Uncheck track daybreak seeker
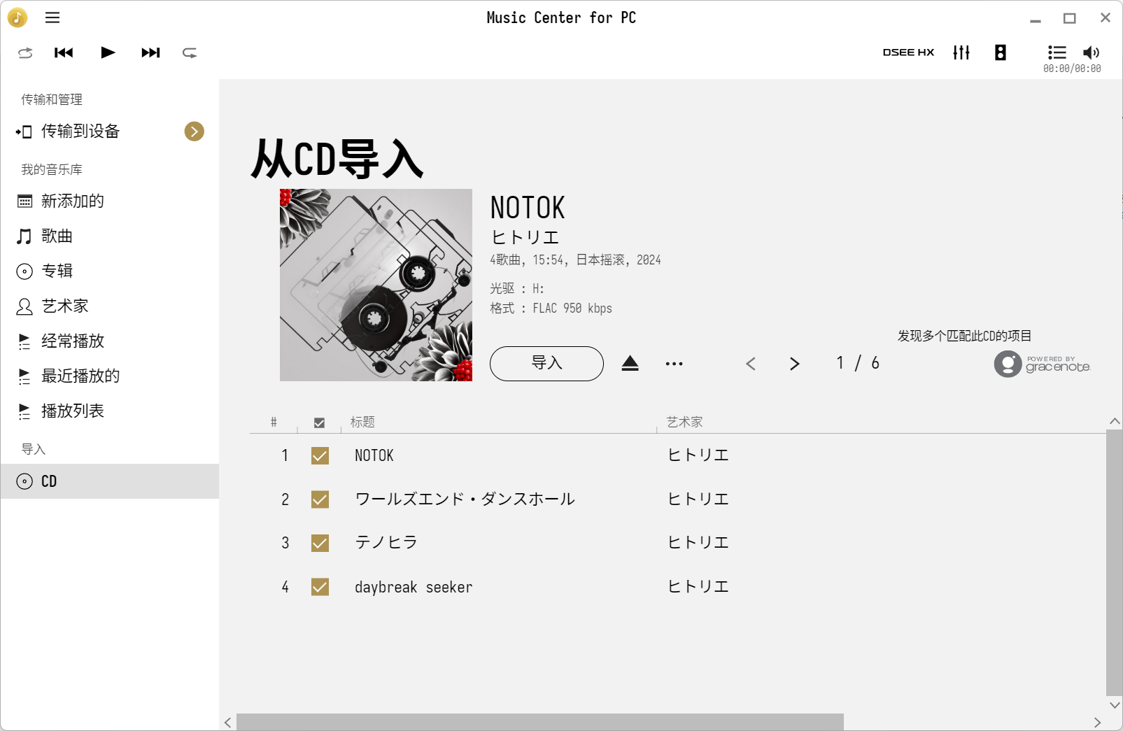1123x731 pixels. click(x=320, y=587)
